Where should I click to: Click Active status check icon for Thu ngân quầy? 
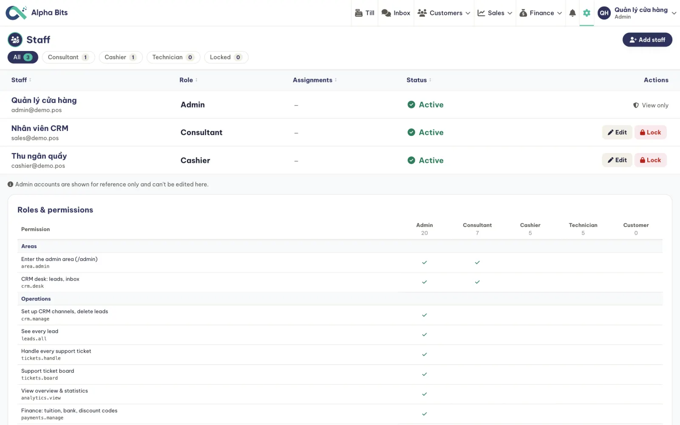[411, 160]
